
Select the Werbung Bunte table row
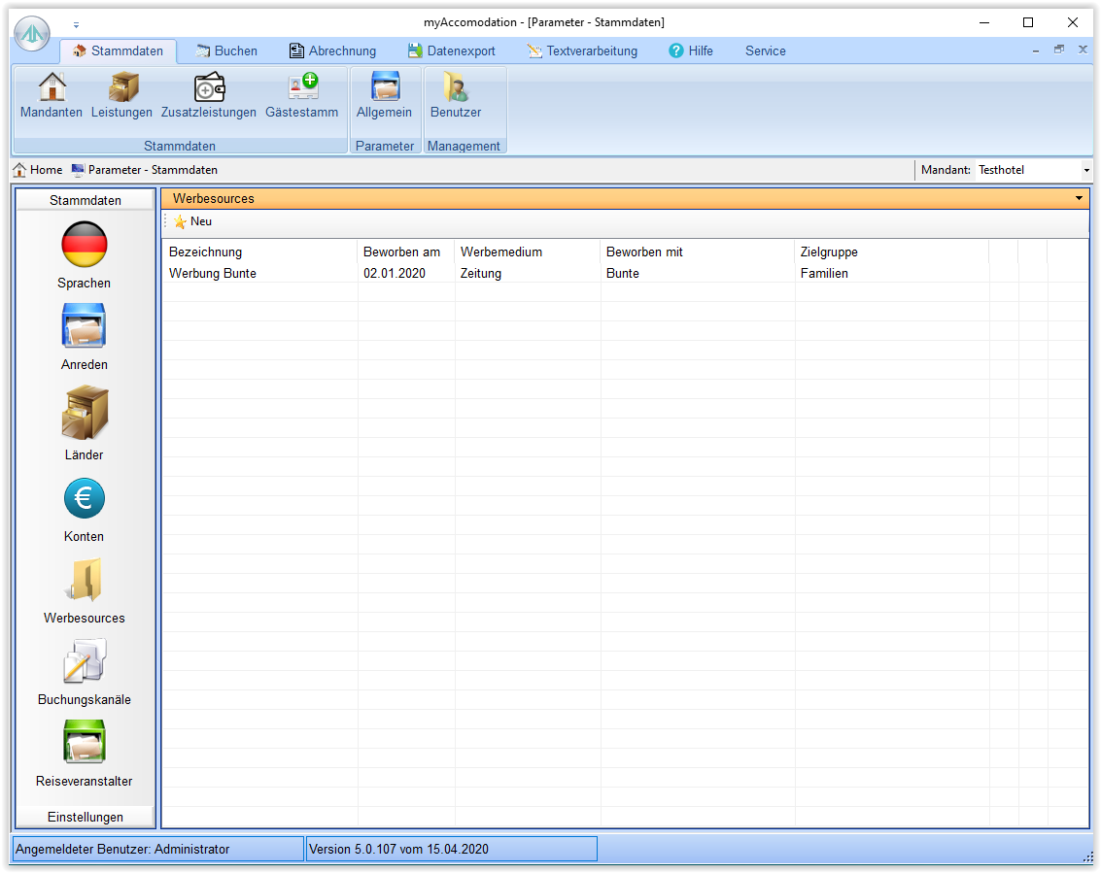coord(213,274)
